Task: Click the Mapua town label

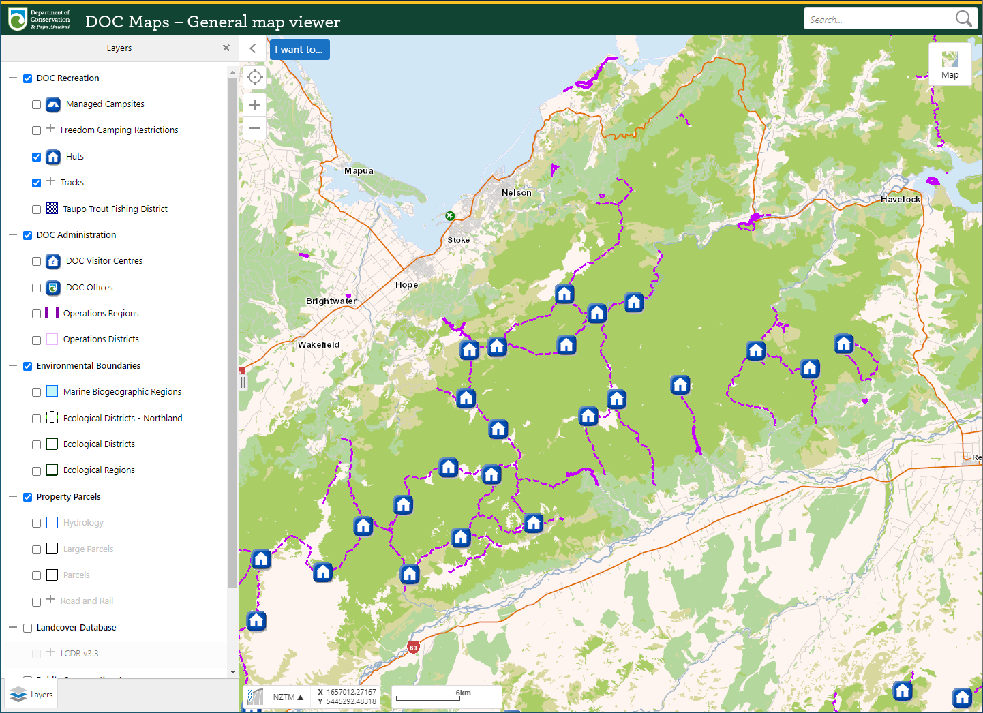Action: (x=359, y=171)
